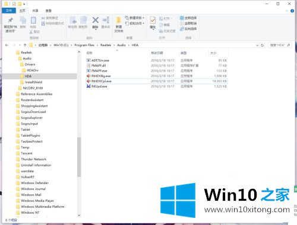This screenshot has height=225, width=297.
Task: Click Cut (剪切) scissors icon
Action: [x=34, y=31]
